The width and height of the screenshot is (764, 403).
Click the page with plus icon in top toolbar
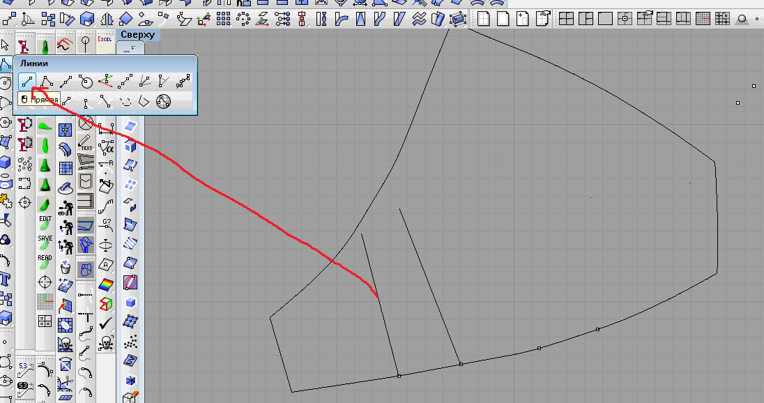coord(522,19)
